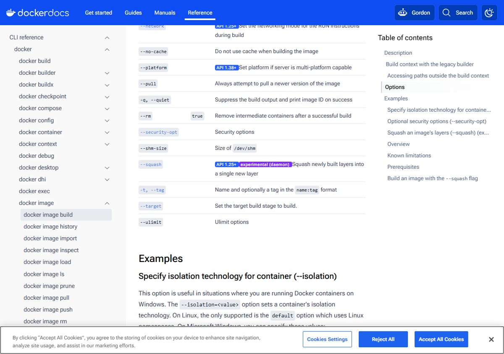Expand the docker builder submenu

point(107,73)
